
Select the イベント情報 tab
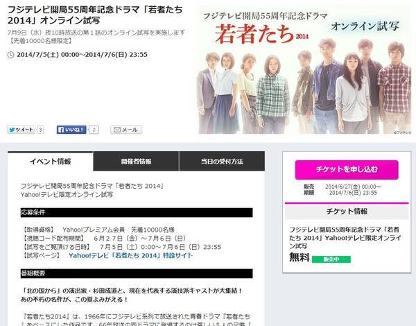[51, 162]
